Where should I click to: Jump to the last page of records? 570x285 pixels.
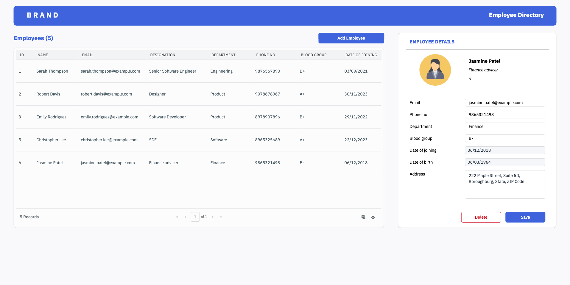click(x=221, y=217)
